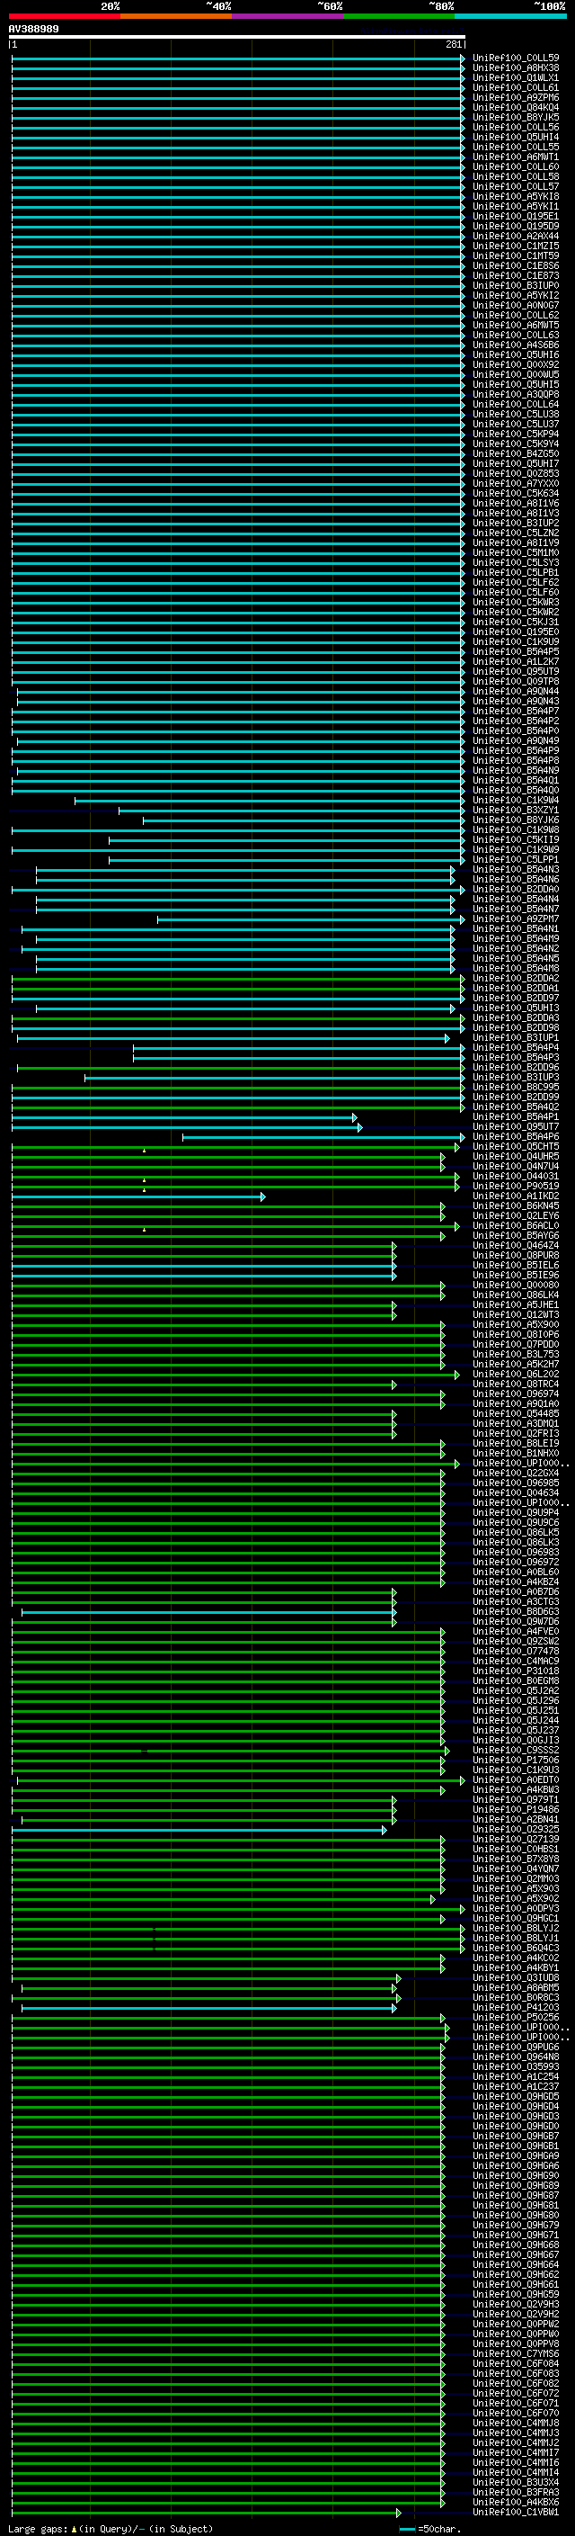The height and width of the screenshot is (2536, 575).
Task: Select hit label UniRef100_B5A4N3
Action: 516,870
